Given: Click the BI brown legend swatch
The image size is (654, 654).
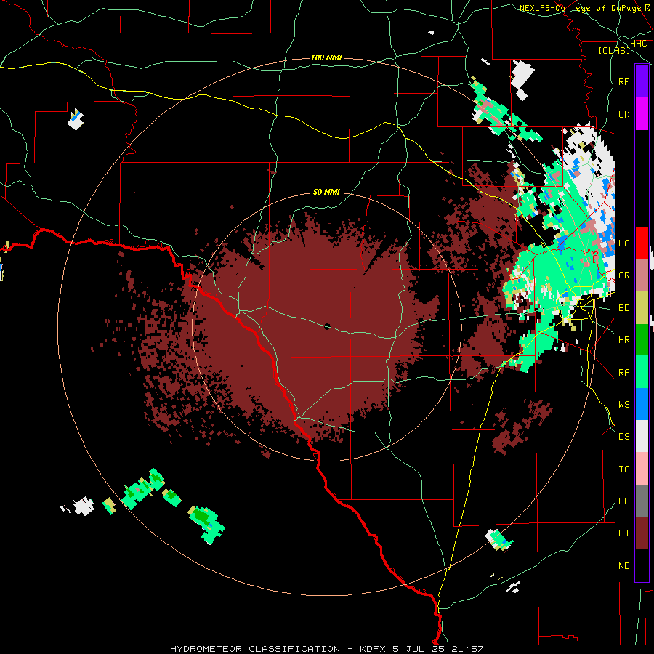Looking at the screenshot, I should [x=642, y=533].
